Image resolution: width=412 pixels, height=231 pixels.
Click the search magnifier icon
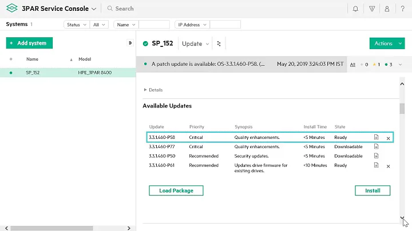coord(110,9)
